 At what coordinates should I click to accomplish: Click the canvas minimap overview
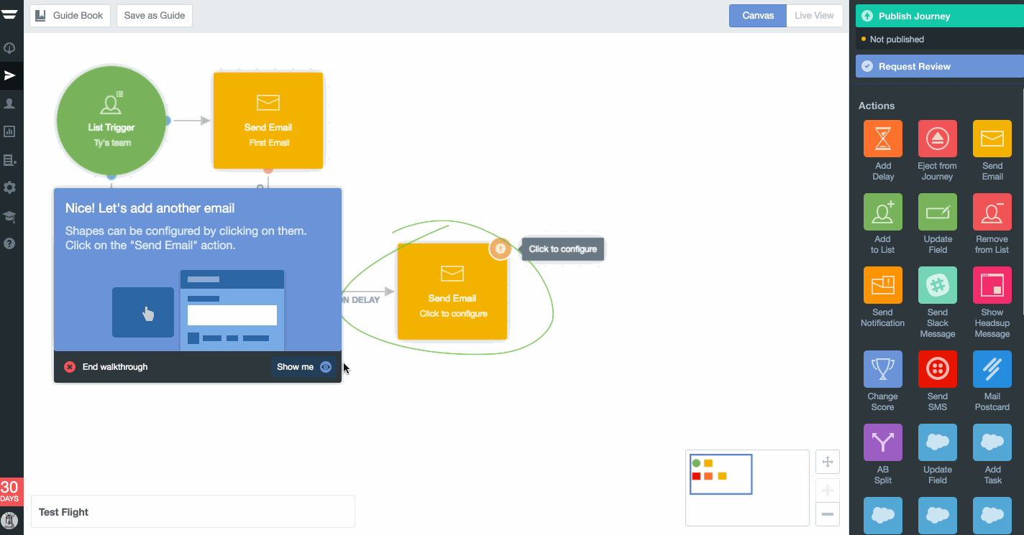(x=748, y=488)
